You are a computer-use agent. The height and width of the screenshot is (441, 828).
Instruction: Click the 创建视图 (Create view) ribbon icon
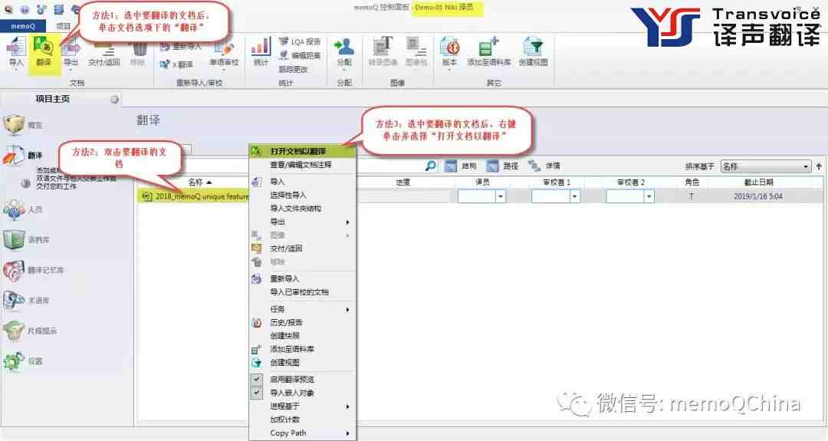click(533, 51)
